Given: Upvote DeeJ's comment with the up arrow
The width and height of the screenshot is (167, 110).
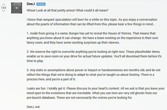Looking at the screenshot, I should (4, 4).
